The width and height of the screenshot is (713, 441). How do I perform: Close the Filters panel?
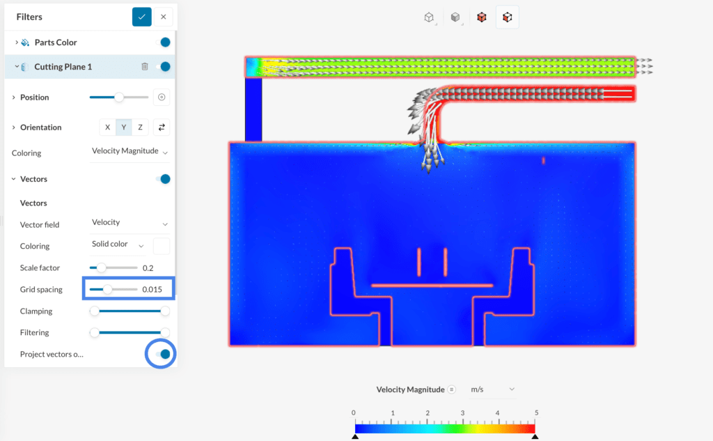pos(163,17)
